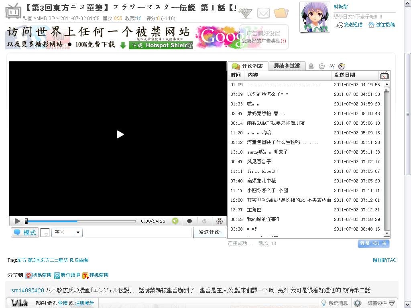Toggle the loop replay icon
The height and width of the screenshot is (308, 411).
pyautogui.click(x=204, y=221)
